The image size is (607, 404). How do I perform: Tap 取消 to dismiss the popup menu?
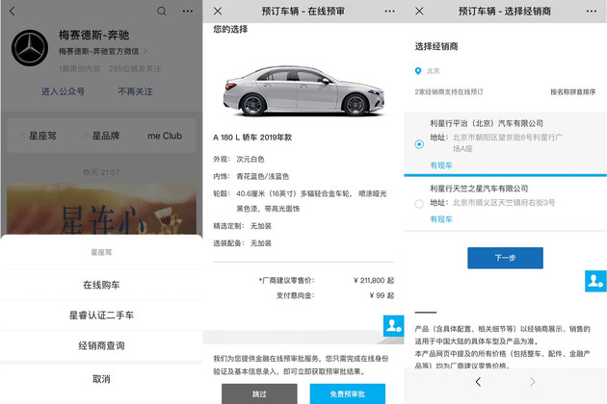point(101,379)
